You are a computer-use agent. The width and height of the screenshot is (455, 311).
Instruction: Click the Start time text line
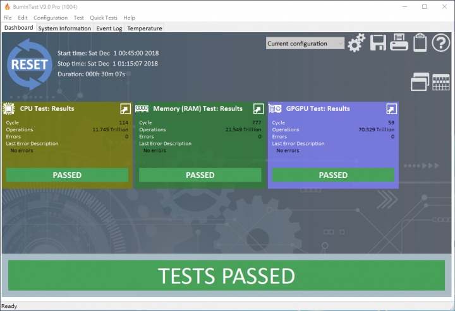coord(108,53)
